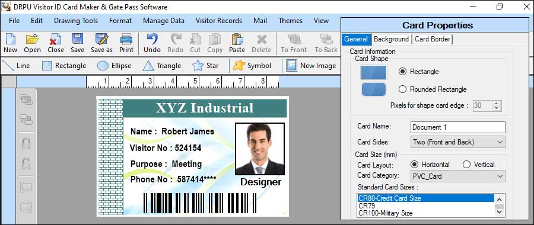
Task: Select the Phone No : 587414**** text
Action: [173, 179]
